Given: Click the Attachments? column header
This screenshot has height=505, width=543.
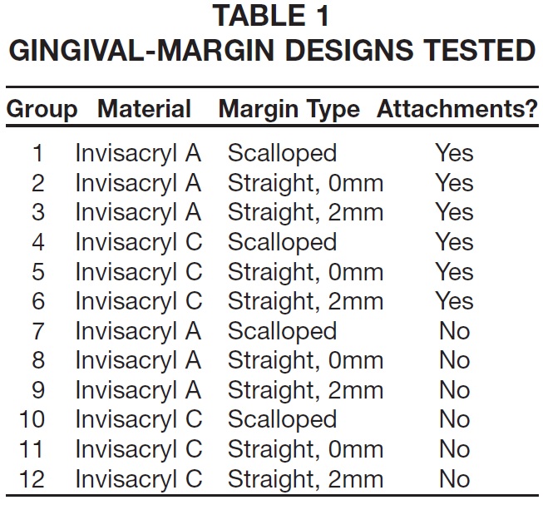Looking at the screenshot, I should coord(457,109).
